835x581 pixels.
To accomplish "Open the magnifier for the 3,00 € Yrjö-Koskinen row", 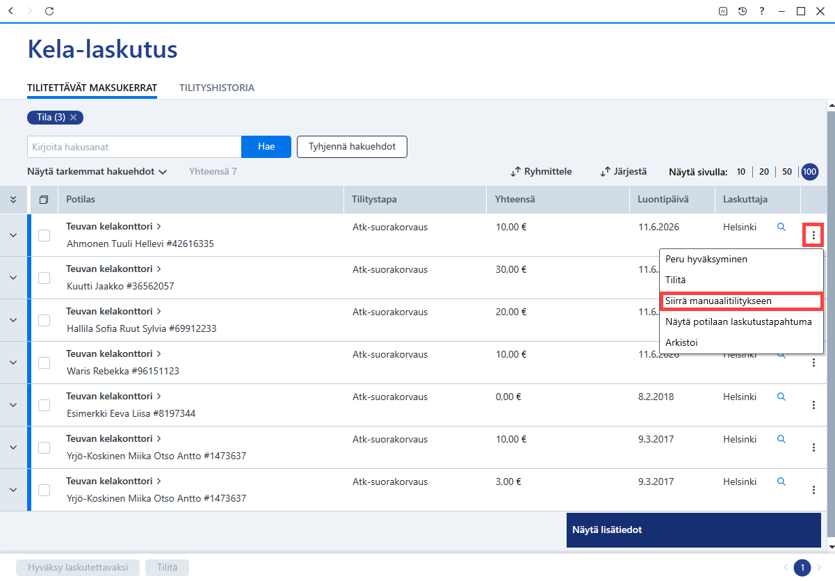I will [x=781, y=481].
